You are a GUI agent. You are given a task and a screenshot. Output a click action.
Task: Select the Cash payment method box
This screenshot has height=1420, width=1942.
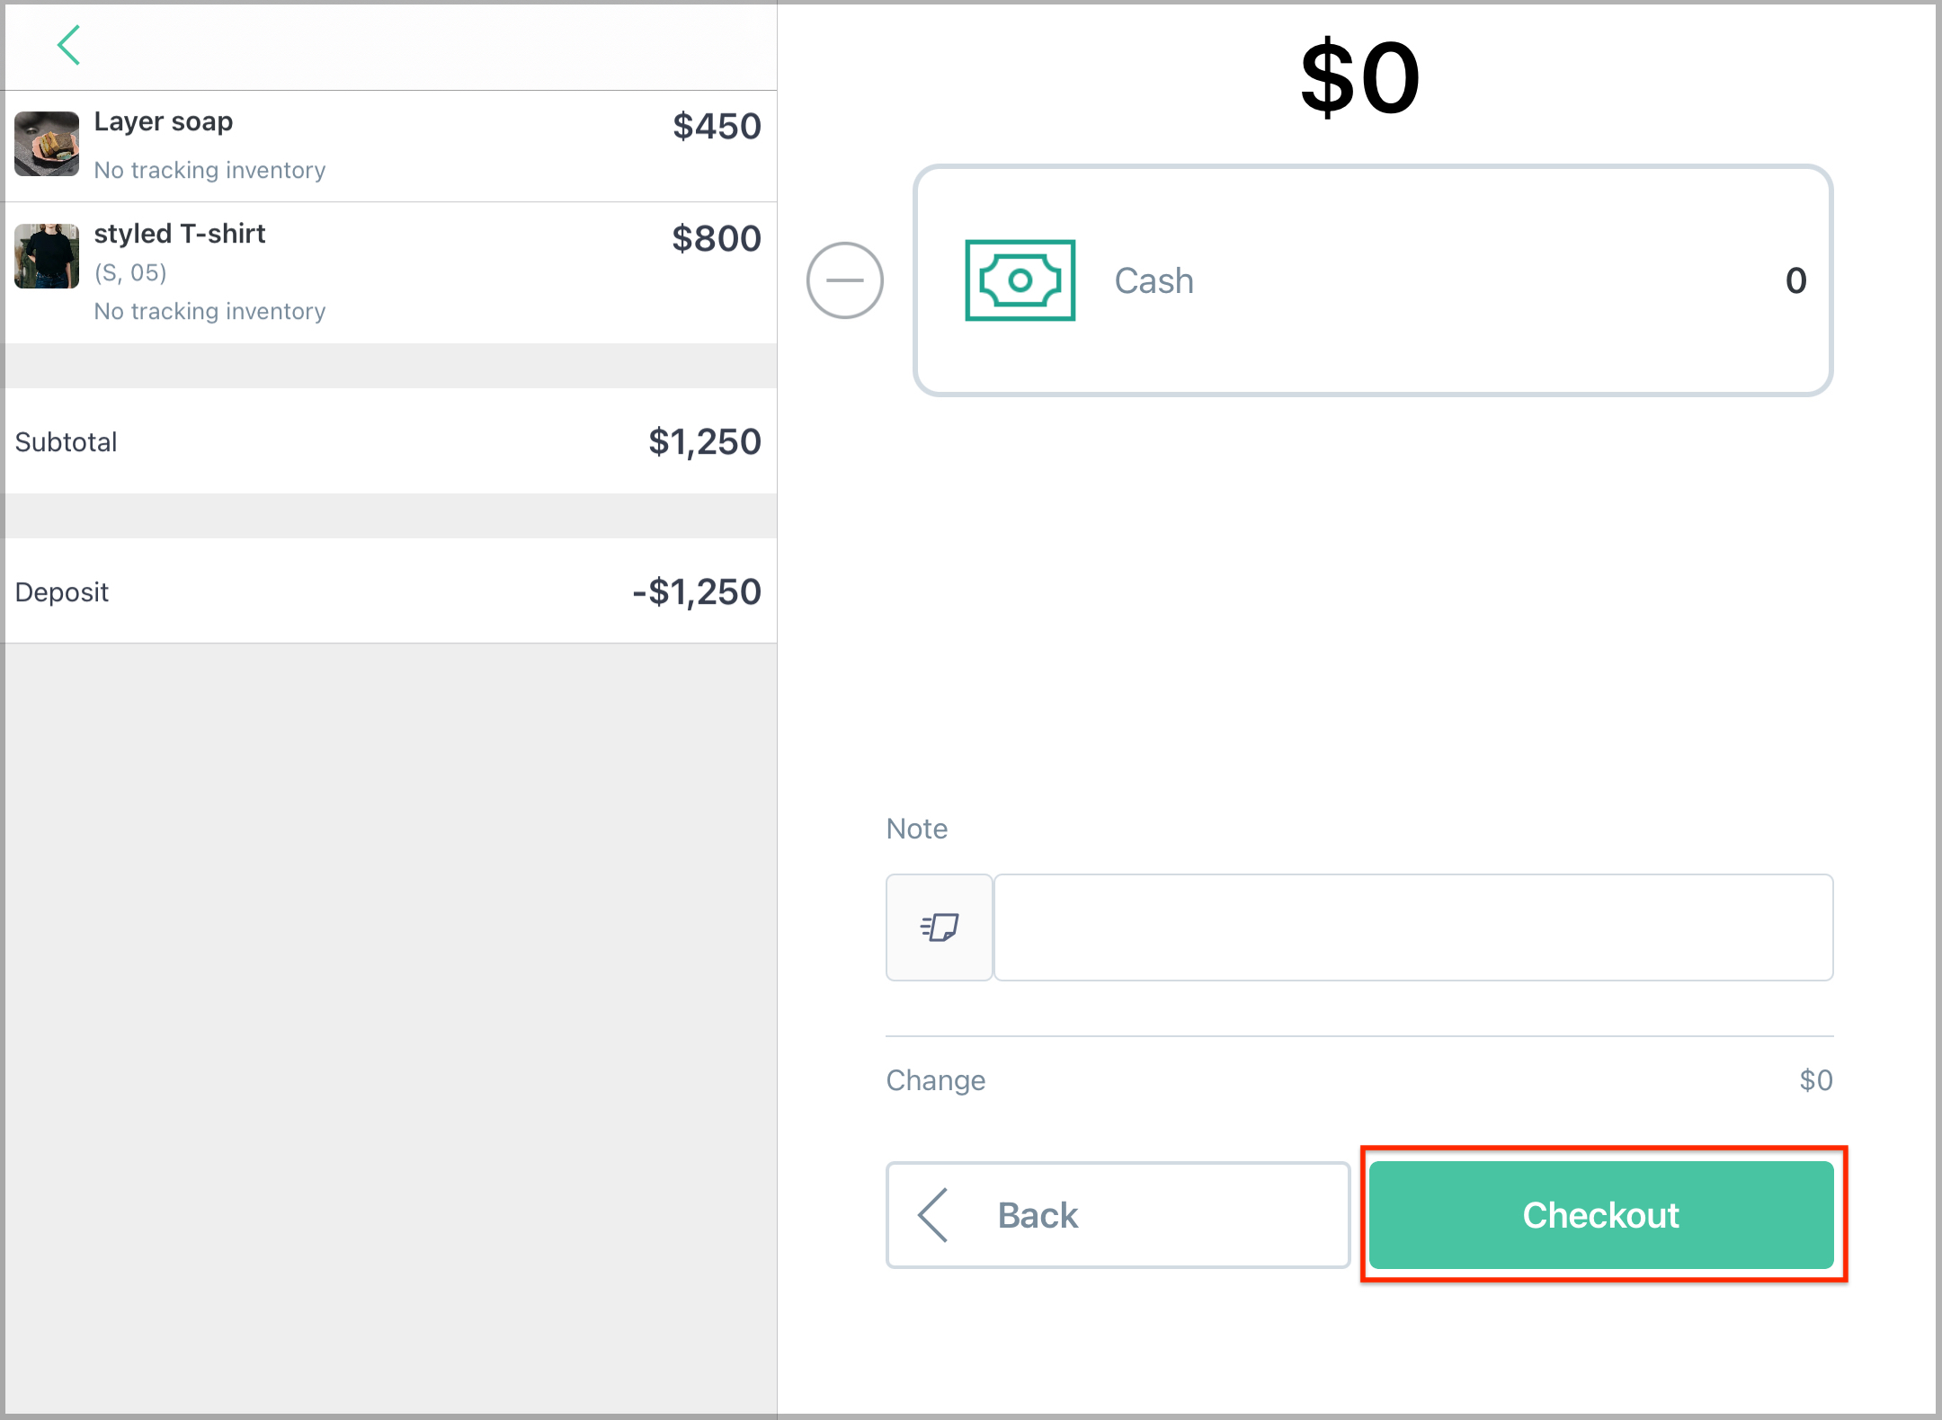[x=1373, y=280]
